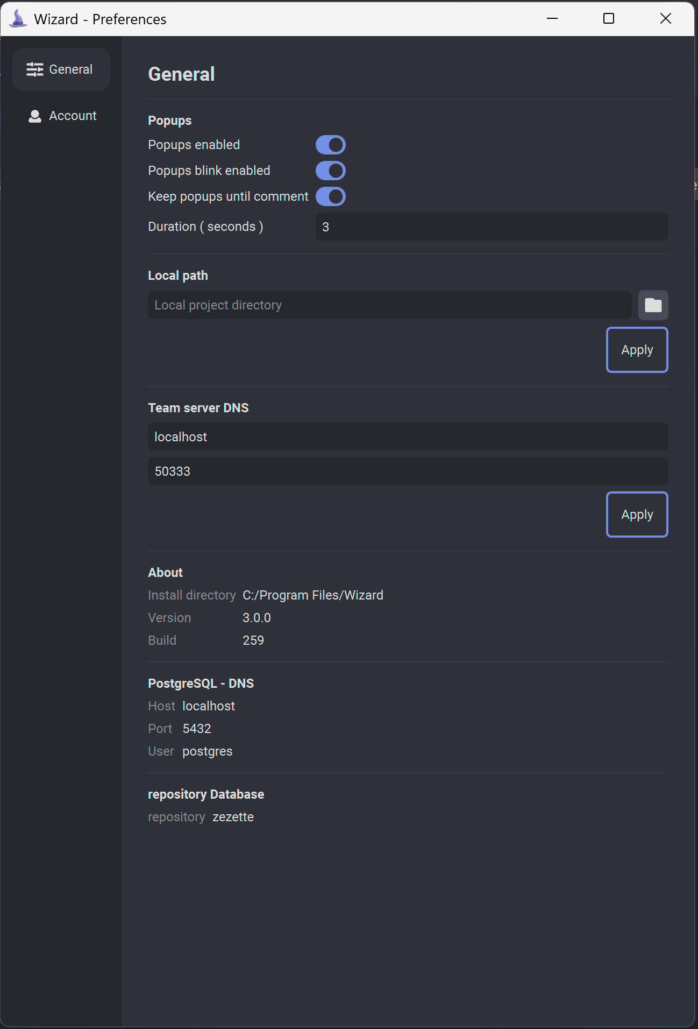Apply the Team server DNS settings

[637, 514]
